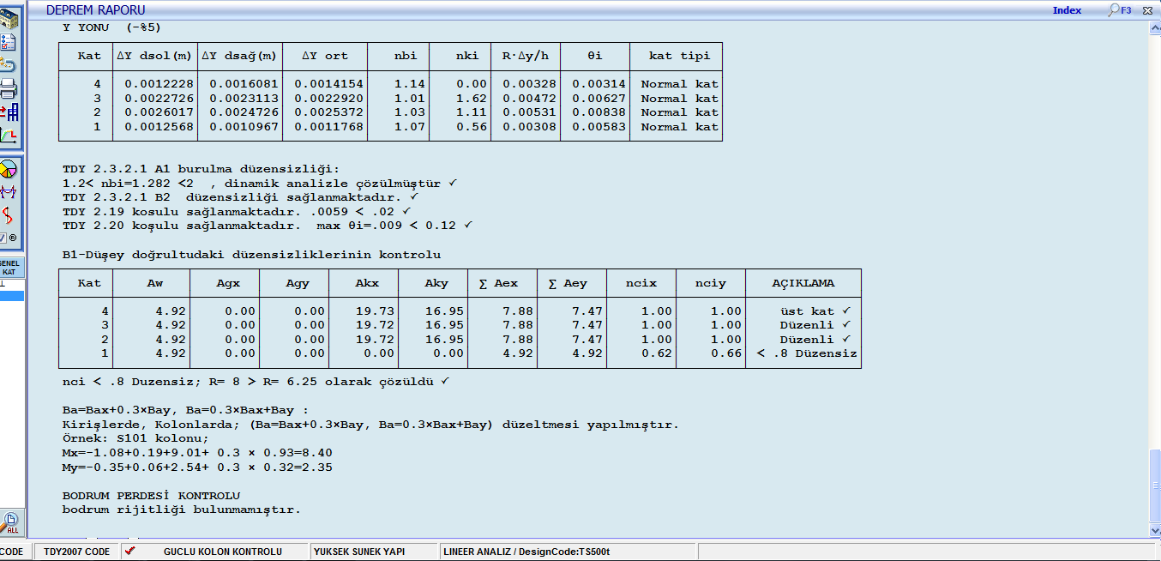This screenshot has height=561, width=1161.
Task: Click GUCLU KOLON KONTROLU status item
Action: pyautogui.click(x=222, y=552)
